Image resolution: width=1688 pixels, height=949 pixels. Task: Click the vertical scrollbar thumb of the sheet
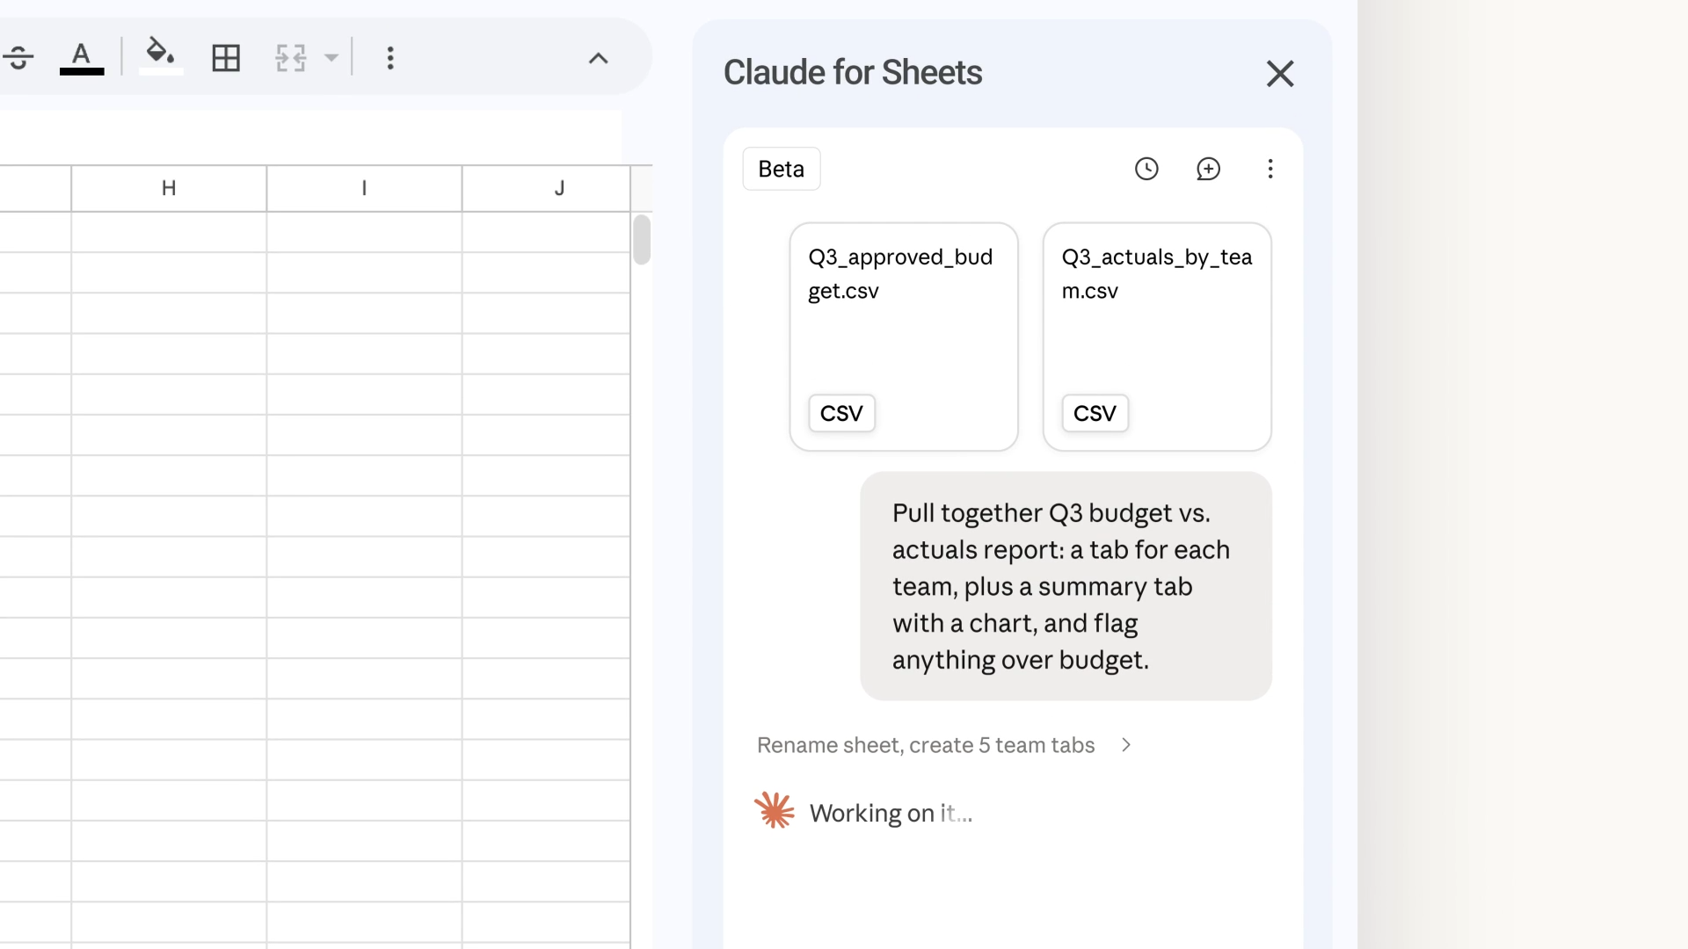(x=642, y=239)
